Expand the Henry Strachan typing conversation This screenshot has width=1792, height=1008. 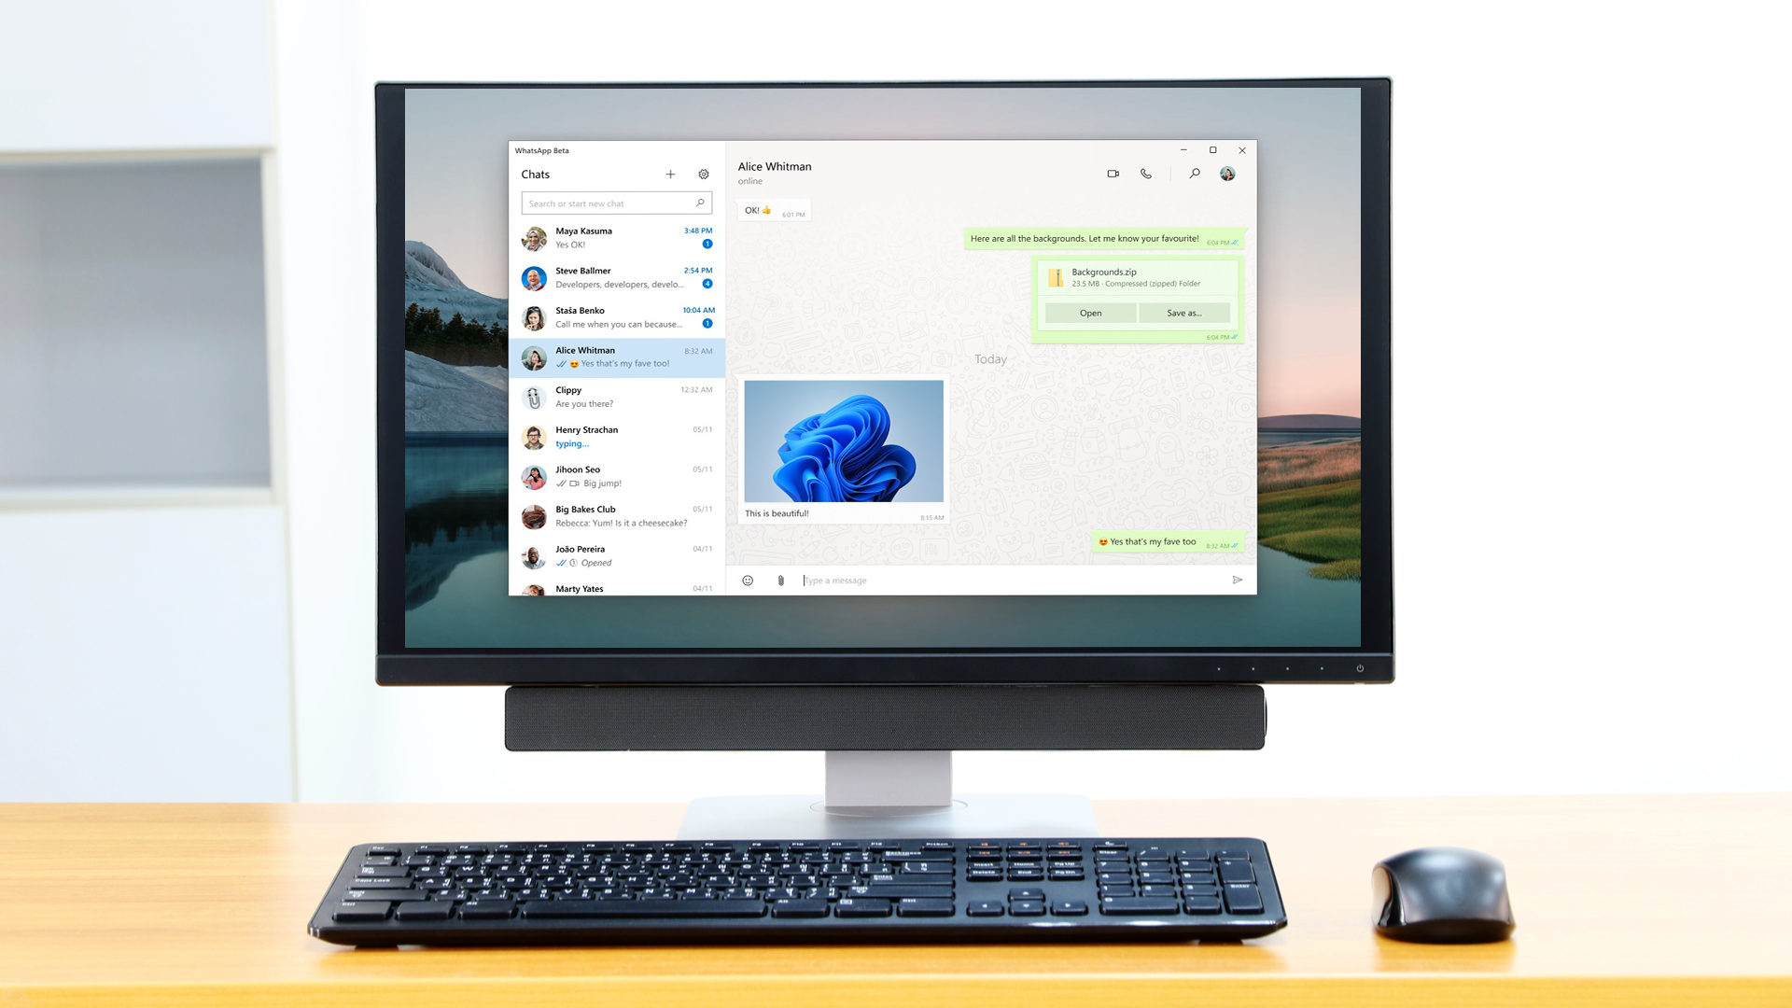(x=619, y=436)
